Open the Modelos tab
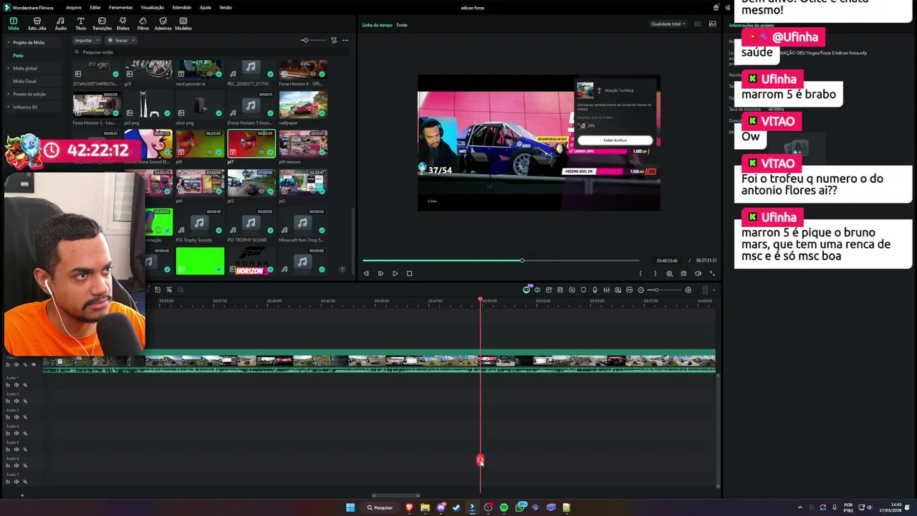The image size is (917, 516). [183, 24]
